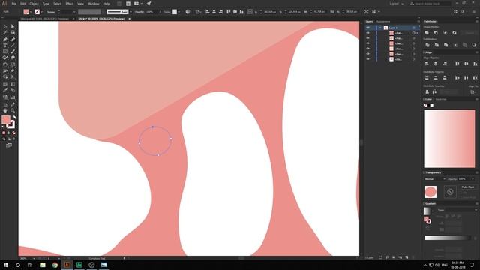This screenshot has height=270, width=480.
Task: Click Pathfinder Minus Back icon
Action: coord(474,45)
